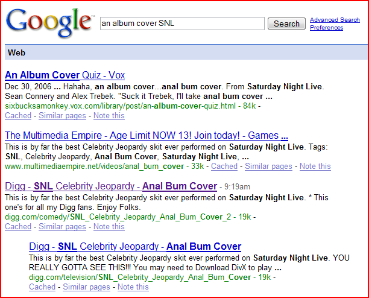Click the www.multimediaempire.net URL text
This screenshot has height=298, width=369.
[x=94, y=166]
